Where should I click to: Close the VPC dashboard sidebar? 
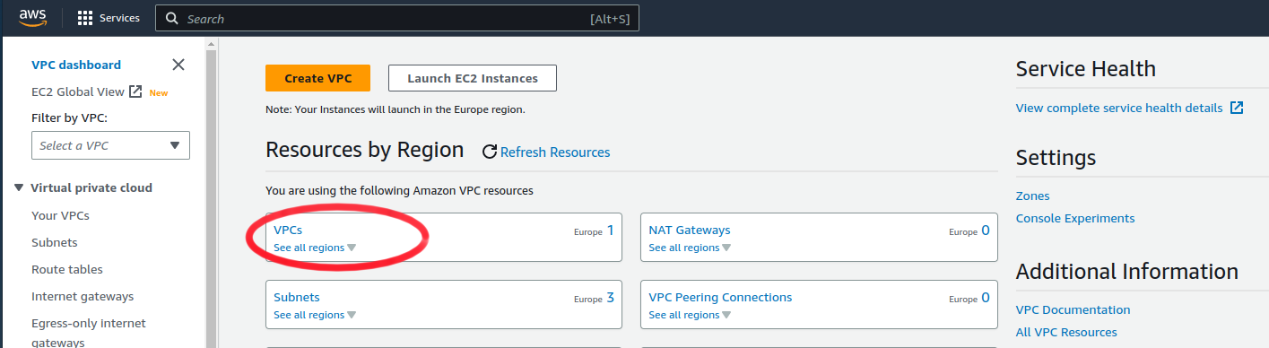point(178,65)
